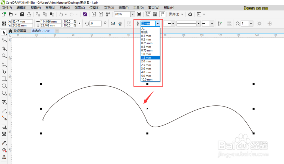Toggle grid display

[155, 14]
